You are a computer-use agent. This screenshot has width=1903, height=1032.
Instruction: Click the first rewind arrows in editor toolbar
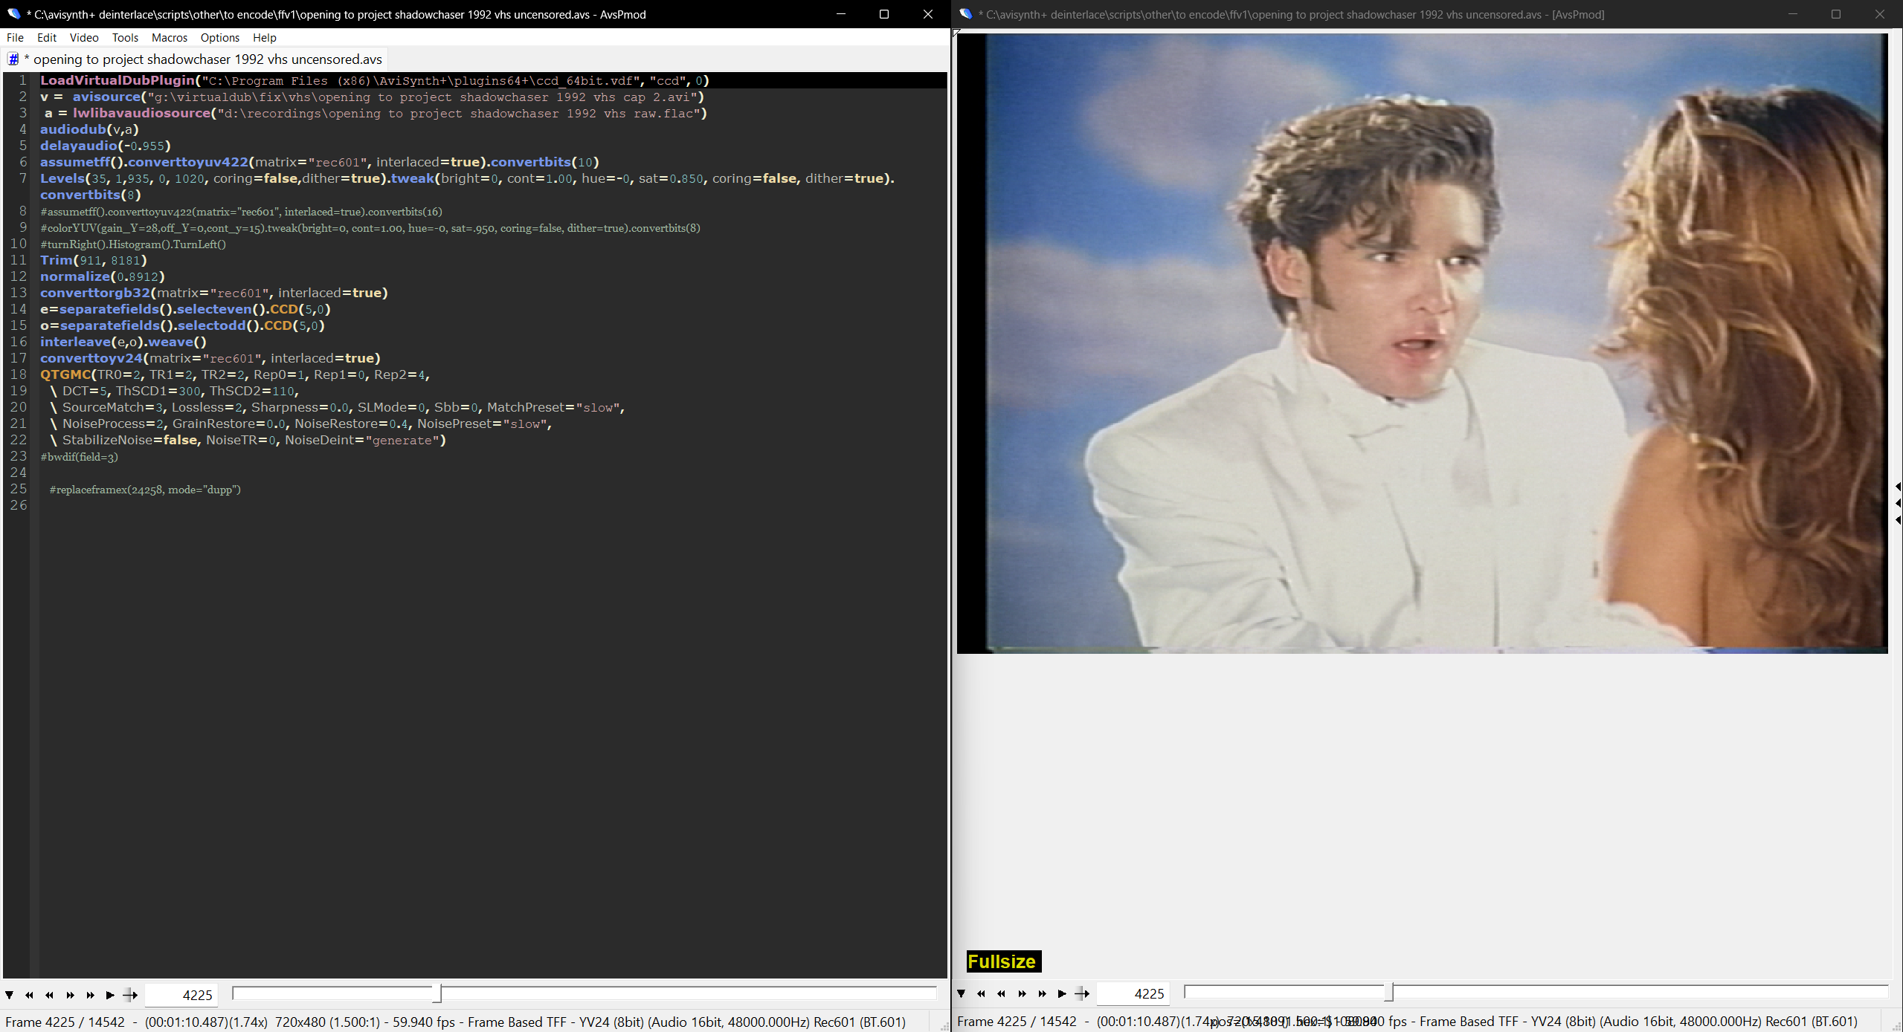29,996
